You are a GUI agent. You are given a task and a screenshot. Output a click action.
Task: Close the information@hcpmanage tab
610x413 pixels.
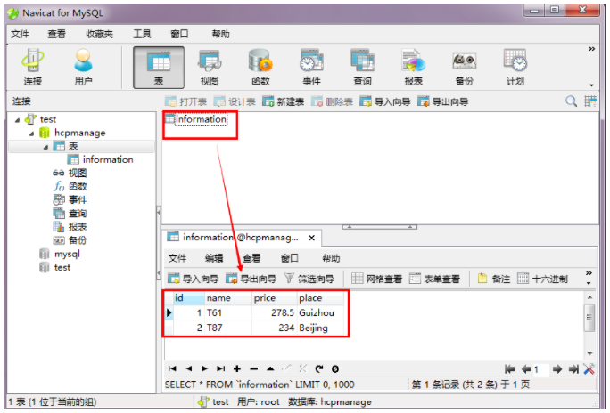click(x=311, y=238)
